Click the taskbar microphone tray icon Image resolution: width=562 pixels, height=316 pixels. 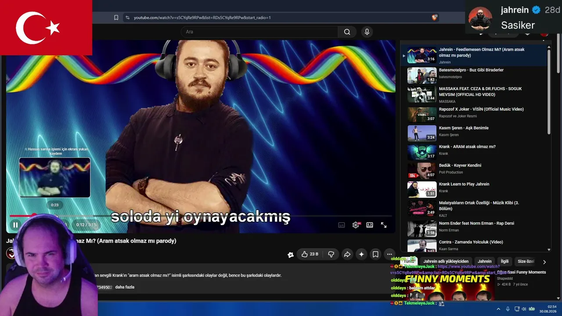508,309
